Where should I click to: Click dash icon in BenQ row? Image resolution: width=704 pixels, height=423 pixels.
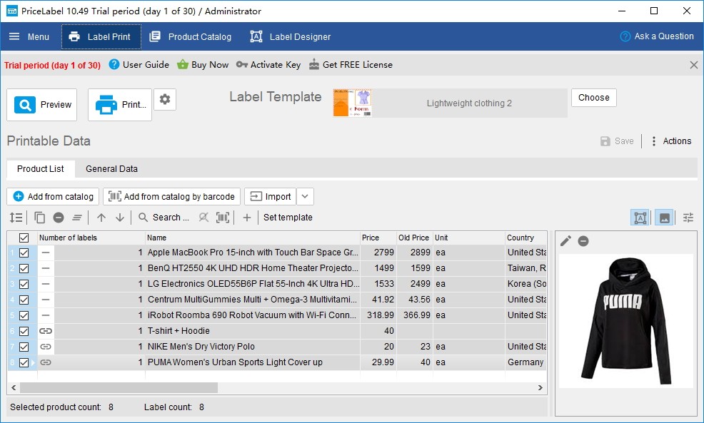pyautogui.click(x=46, y=268)
